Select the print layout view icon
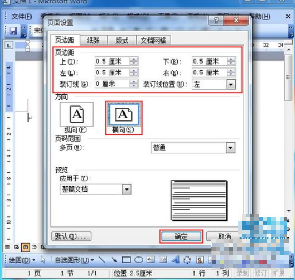 26,247
